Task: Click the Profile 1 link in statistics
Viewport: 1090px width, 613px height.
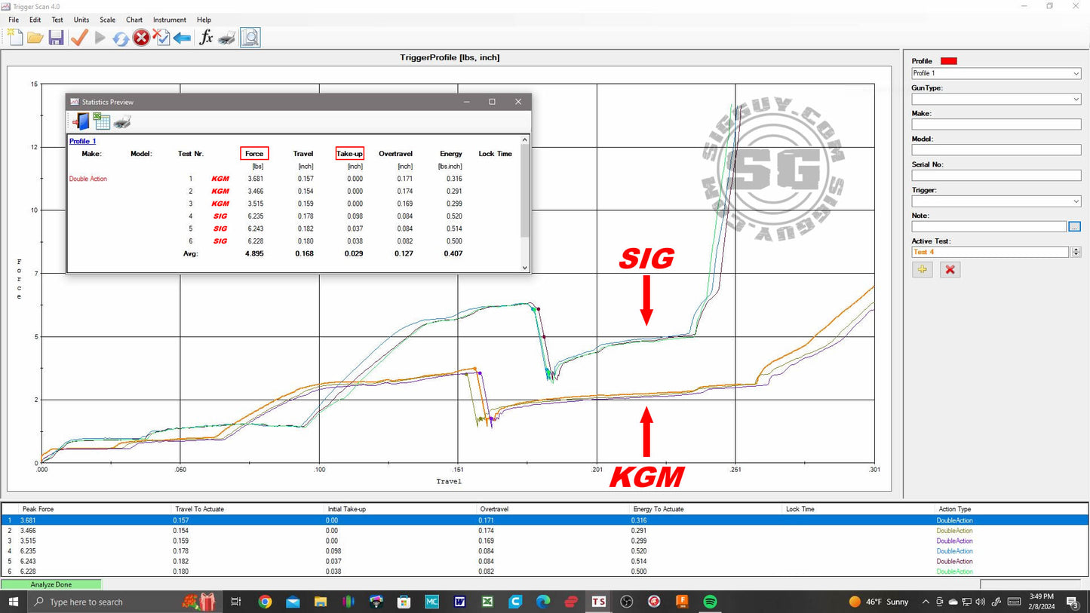Action: (82, 141)
